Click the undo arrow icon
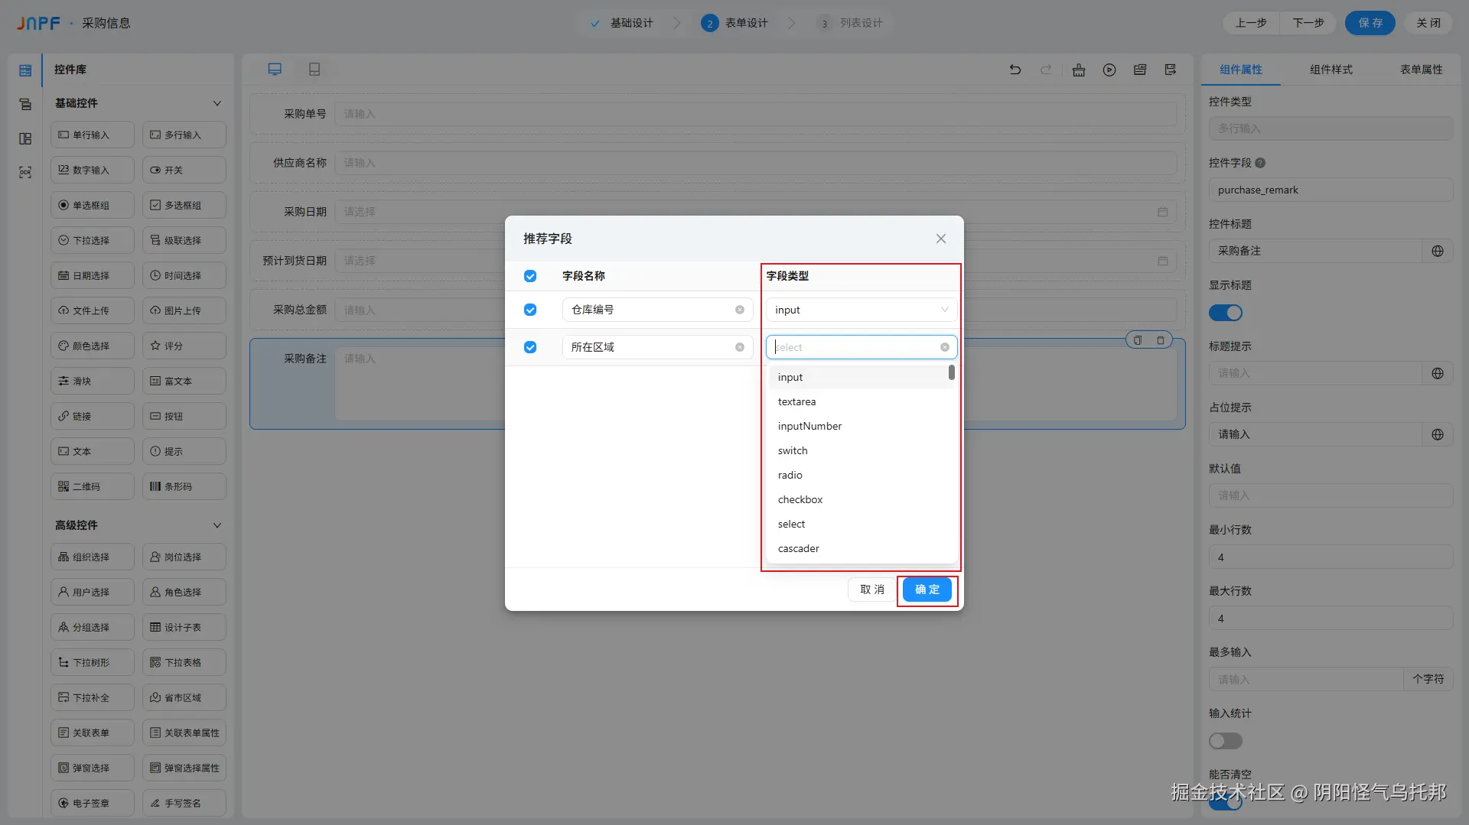 [1015, 70]
